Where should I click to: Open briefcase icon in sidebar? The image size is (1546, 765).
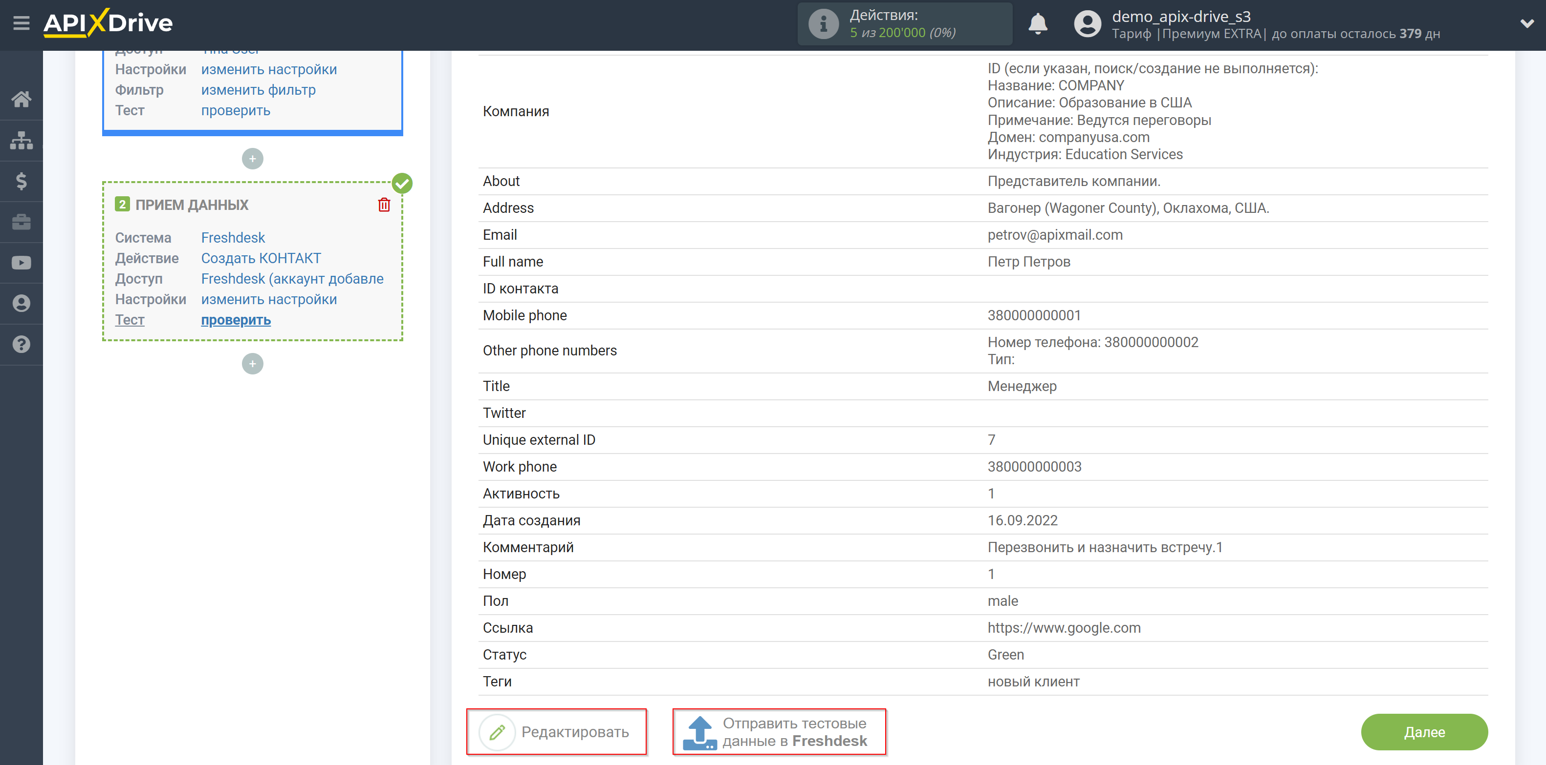[x=22, y=222]
